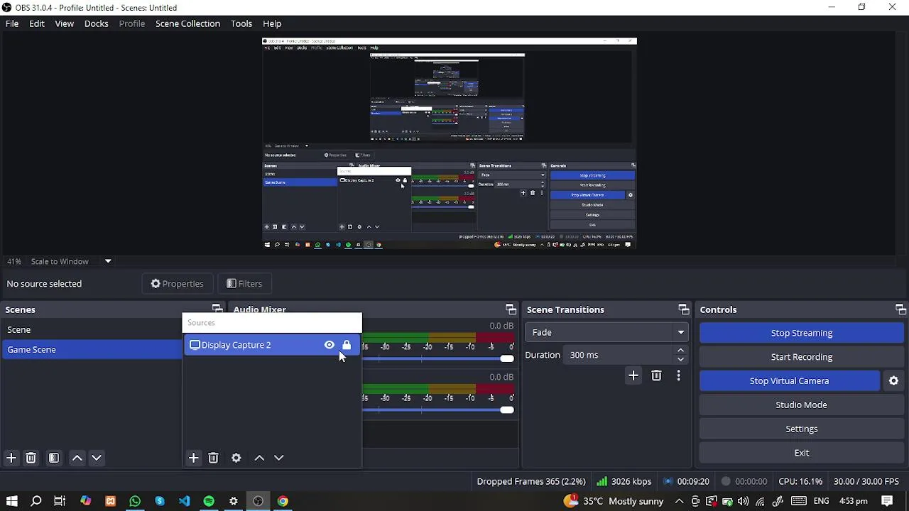This screenshot has height=511, width=909.
Task: Open the preview scale dropdown arrow
Action: (108, 261)
